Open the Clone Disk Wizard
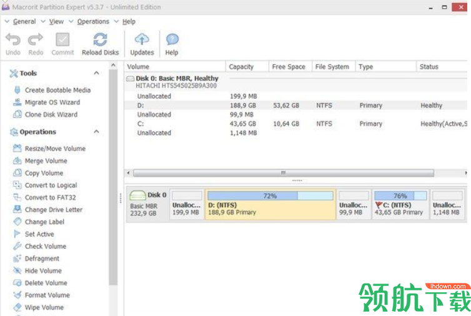Screen dimensions: 471x316 (x=46, y=114)
